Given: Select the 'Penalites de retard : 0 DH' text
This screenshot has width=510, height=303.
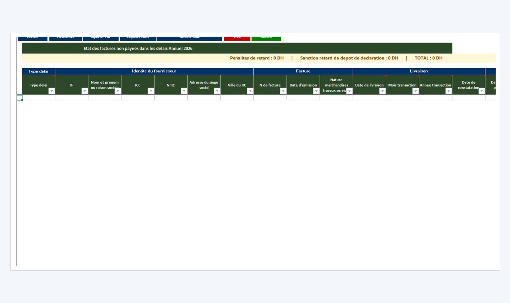Looking at the screenshot, I should [257, 58].
